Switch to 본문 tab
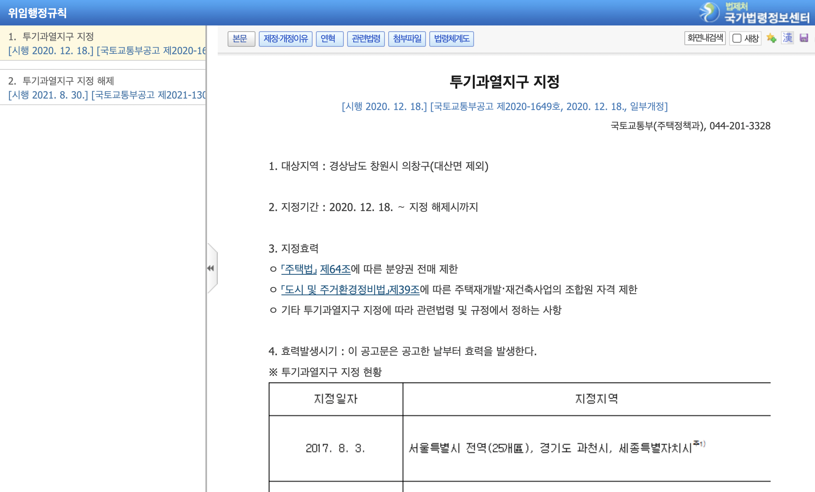815x492 pixels. 241,39
